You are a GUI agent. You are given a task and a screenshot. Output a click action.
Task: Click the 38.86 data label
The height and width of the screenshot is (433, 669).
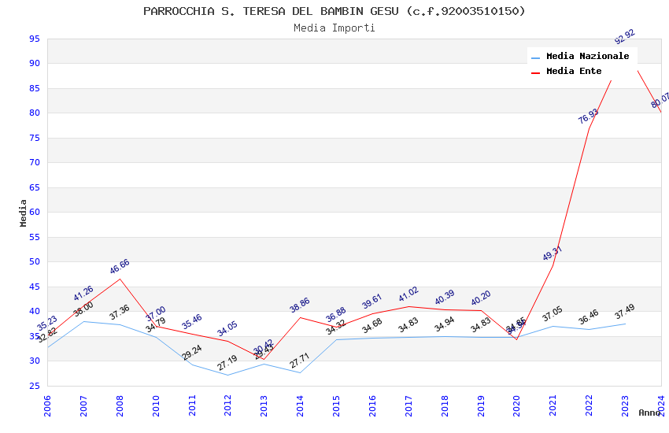click(x=300, y=305)
